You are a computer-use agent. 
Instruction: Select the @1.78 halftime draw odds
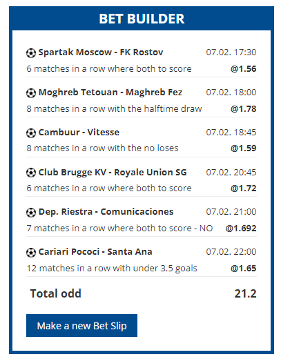click(x=244, y=109)
